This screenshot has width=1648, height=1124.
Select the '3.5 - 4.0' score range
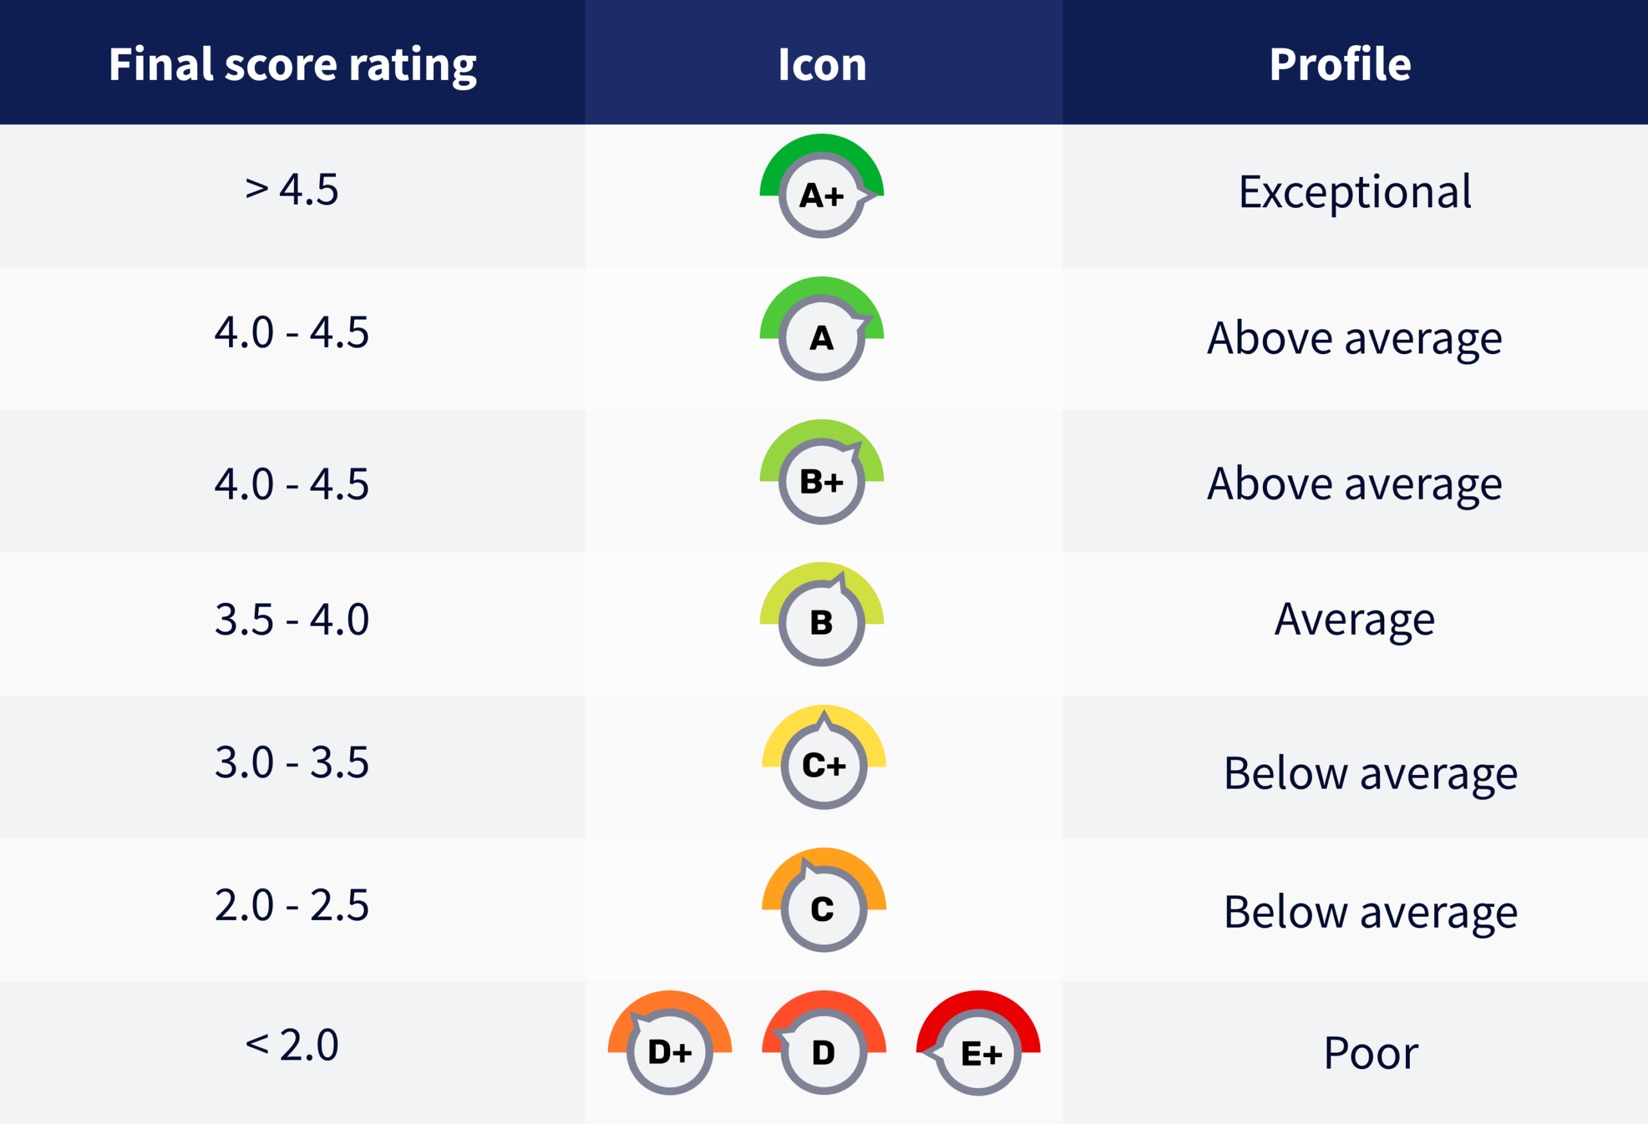click(292, 620)
